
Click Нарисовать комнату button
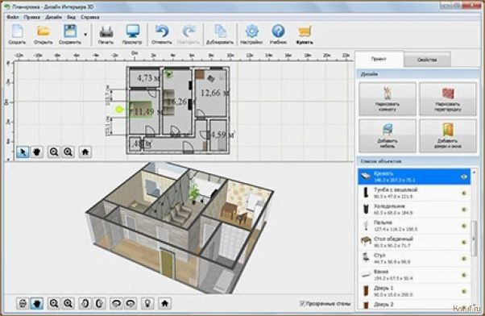pos(388,99)
